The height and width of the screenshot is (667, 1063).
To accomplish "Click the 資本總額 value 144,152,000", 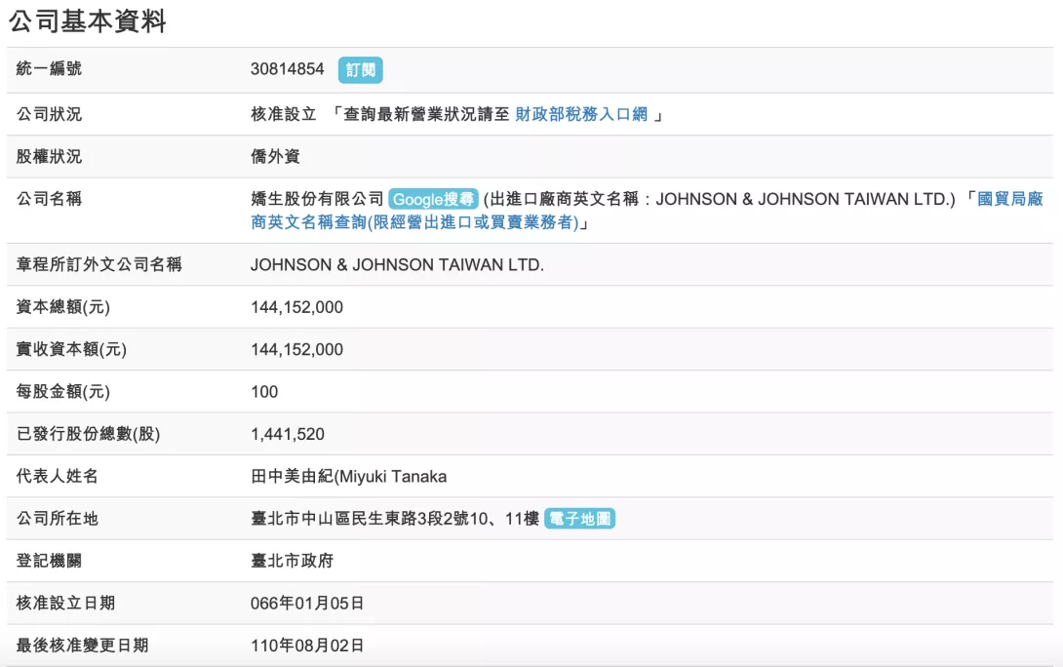I will pos(296,307).
